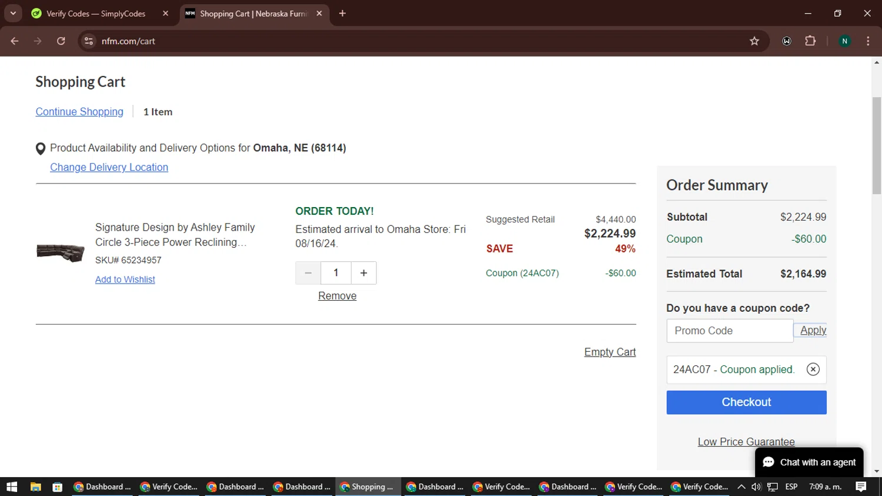Click the Empty Cart link

[610, 352]
